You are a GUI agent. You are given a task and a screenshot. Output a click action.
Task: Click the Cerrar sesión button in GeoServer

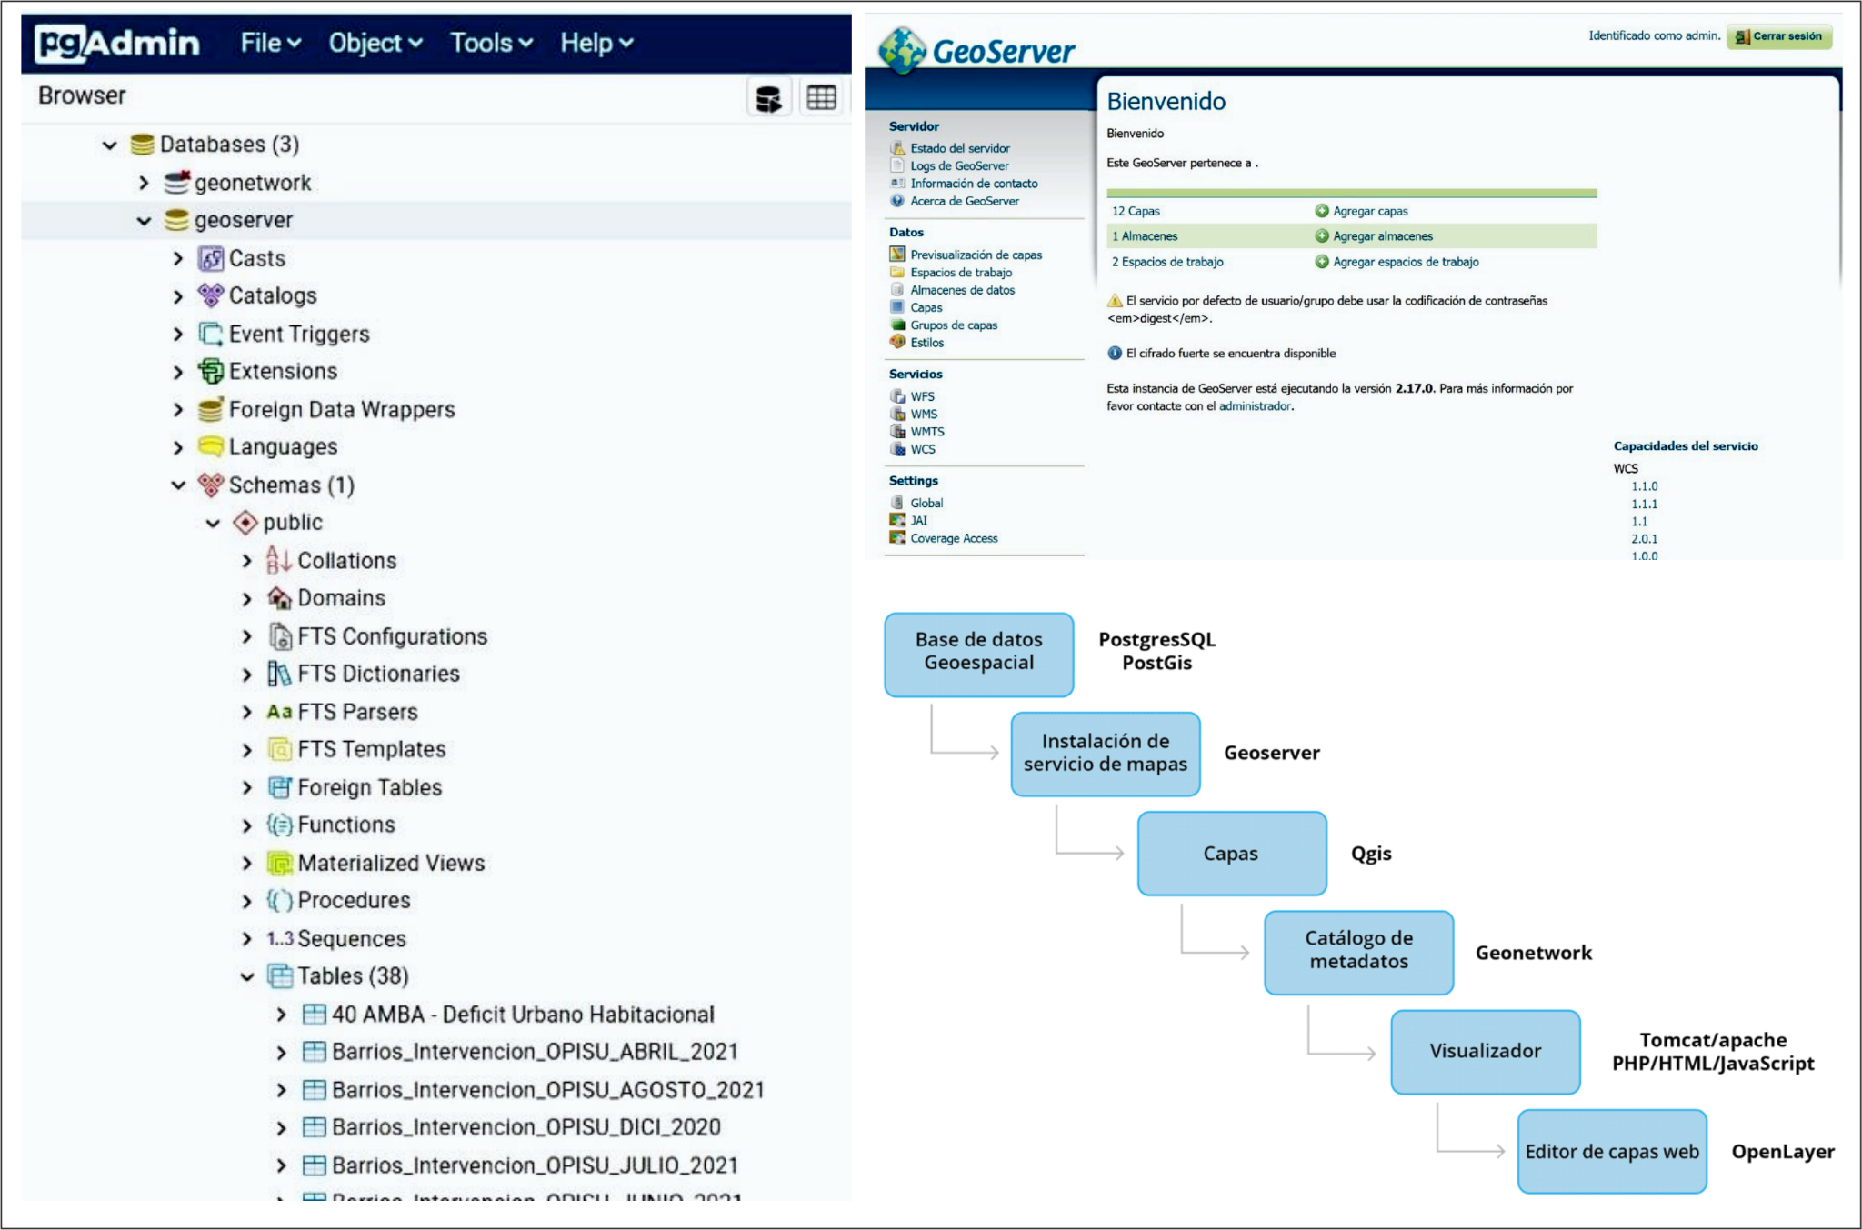(x=1779, y=36)
